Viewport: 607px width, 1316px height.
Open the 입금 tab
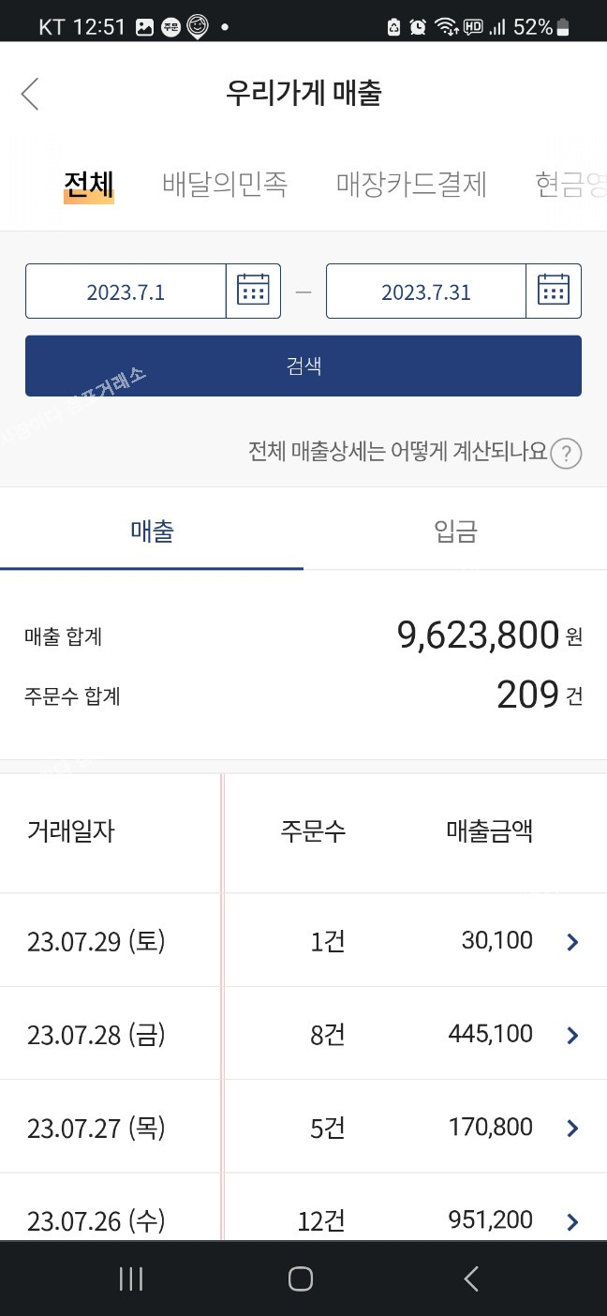coord(455,532)
